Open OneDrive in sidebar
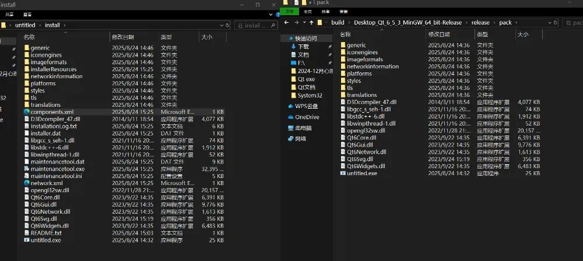This screenshot has height=261, width=583. click(307, 117)
